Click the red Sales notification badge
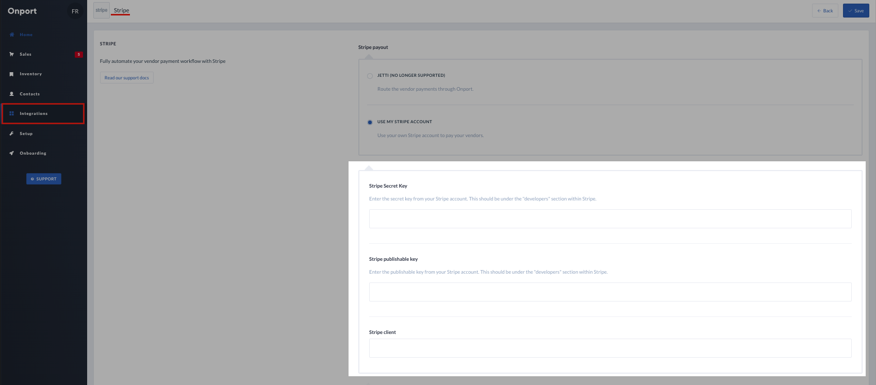876x385 pixels. click(78, 54)
